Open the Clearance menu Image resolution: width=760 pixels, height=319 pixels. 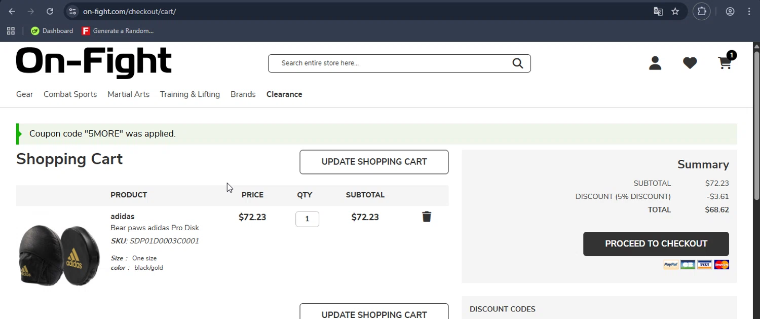pos(284,94)
